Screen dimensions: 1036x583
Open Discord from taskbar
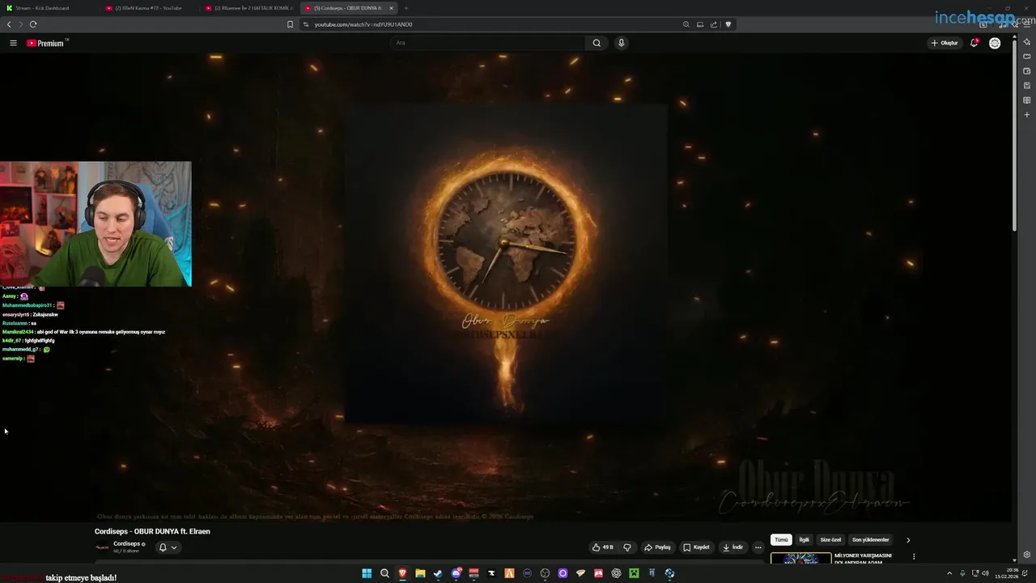pyautogui.click(x=456, y=573)
